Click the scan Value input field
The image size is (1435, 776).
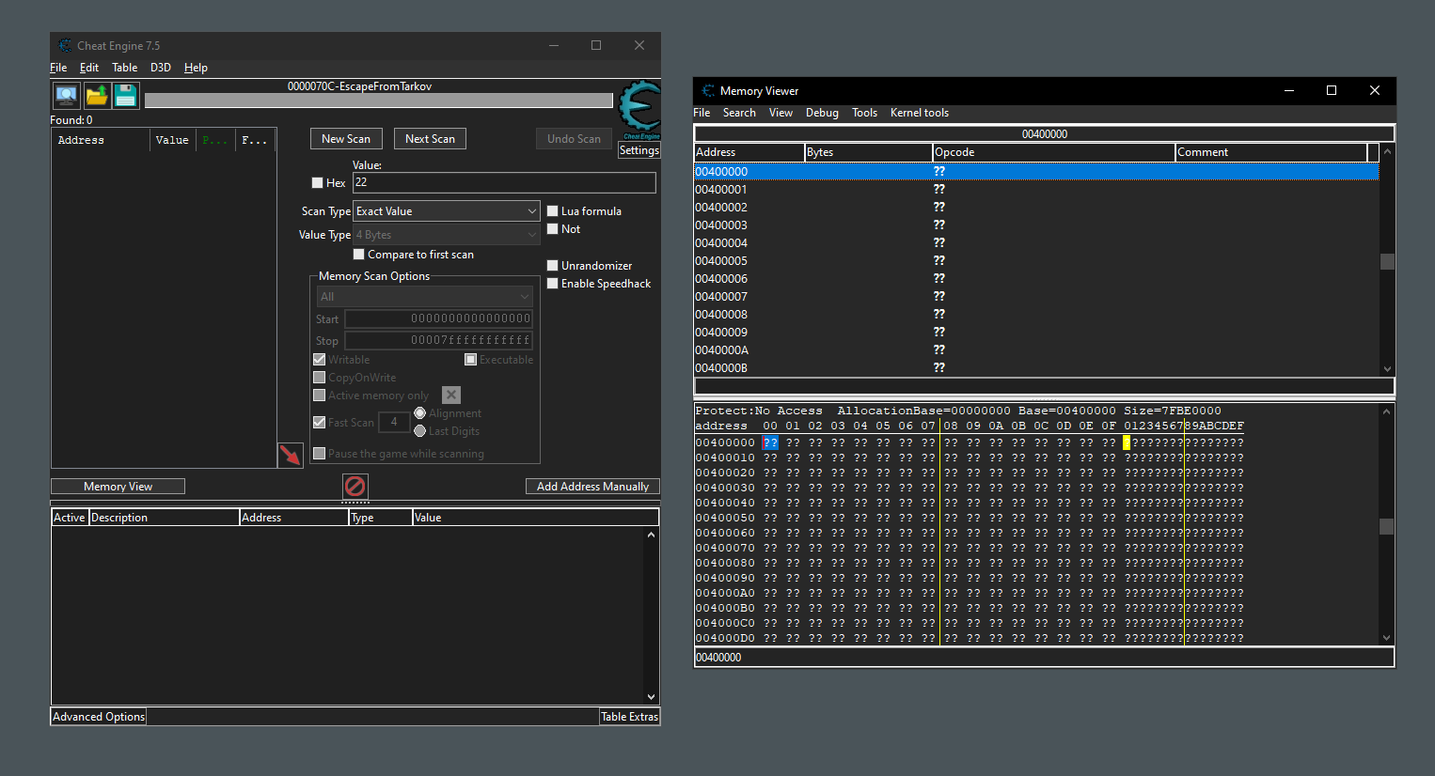504,183
